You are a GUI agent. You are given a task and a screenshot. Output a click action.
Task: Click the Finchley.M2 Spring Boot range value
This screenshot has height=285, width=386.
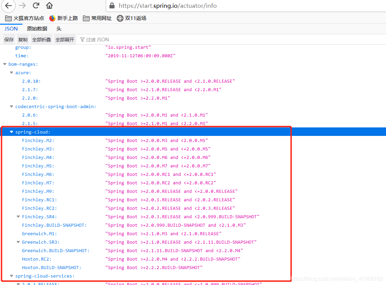pos(157,141)
